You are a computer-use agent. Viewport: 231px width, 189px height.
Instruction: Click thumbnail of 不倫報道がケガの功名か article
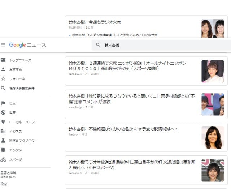tap(213, 137)
